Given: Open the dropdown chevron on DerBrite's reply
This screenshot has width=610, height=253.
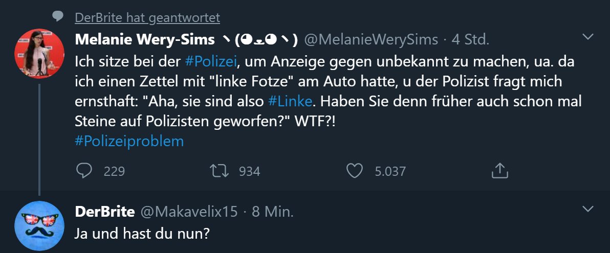Looking at the screenshot, I should [589, 209].
